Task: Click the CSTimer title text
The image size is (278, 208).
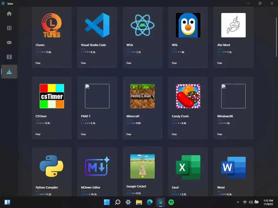Action: click(x=41, y=116)
